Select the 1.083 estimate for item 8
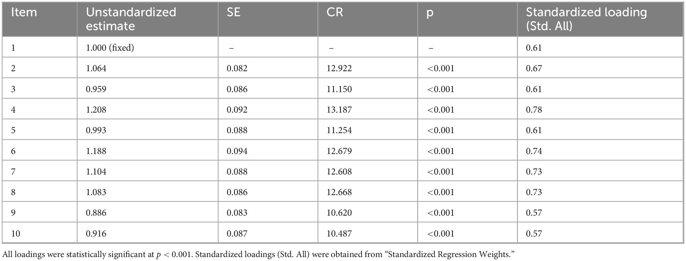Screen dimensions: 686x261 (x=96, y=192)
